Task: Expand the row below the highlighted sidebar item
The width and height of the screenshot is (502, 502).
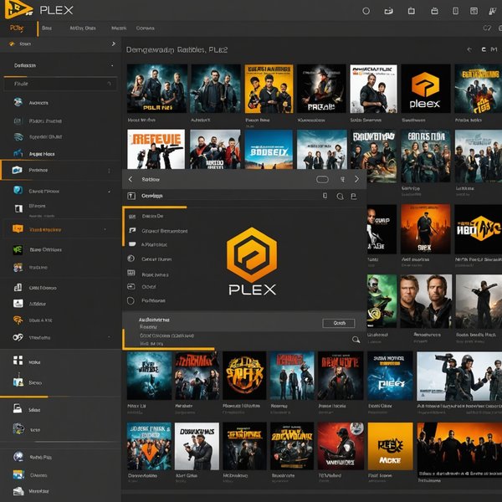Action: click(x=110, y=192)
